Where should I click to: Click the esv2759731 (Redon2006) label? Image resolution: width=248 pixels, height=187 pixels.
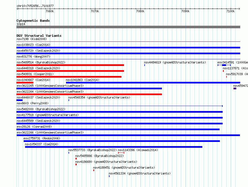(42, 138)
